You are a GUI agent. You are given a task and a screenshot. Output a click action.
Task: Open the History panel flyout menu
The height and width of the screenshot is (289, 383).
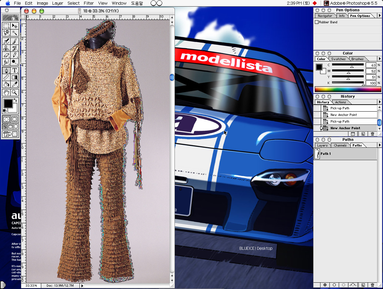(x=379, y=102)
